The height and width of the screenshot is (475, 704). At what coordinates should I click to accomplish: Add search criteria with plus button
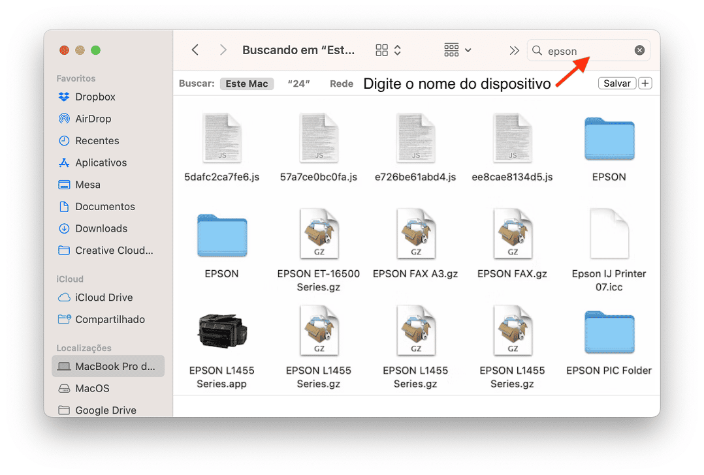(x=645, y=84)
